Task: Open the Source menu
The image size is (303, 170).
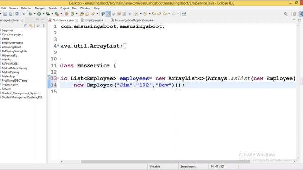Action: [x=14, y=8]
